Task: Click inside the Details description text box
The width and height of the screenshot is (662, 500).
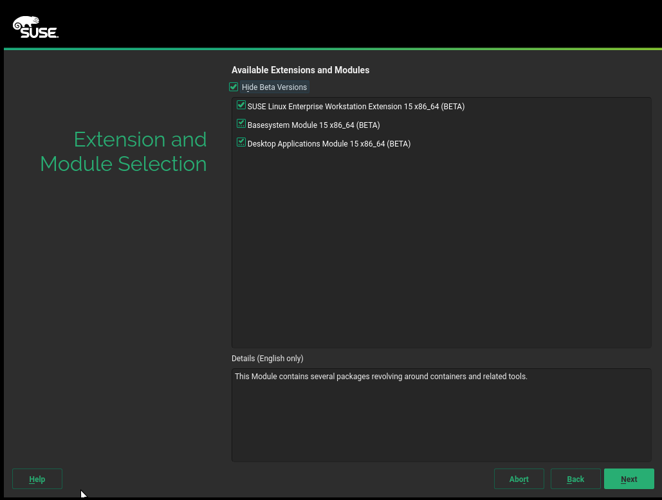Action: pyautogui.click(x=441, y=424)
